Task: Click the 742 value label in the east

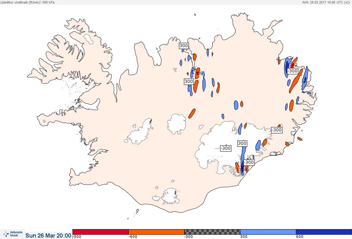Action: pyautogui.click(x=293, y=65)
